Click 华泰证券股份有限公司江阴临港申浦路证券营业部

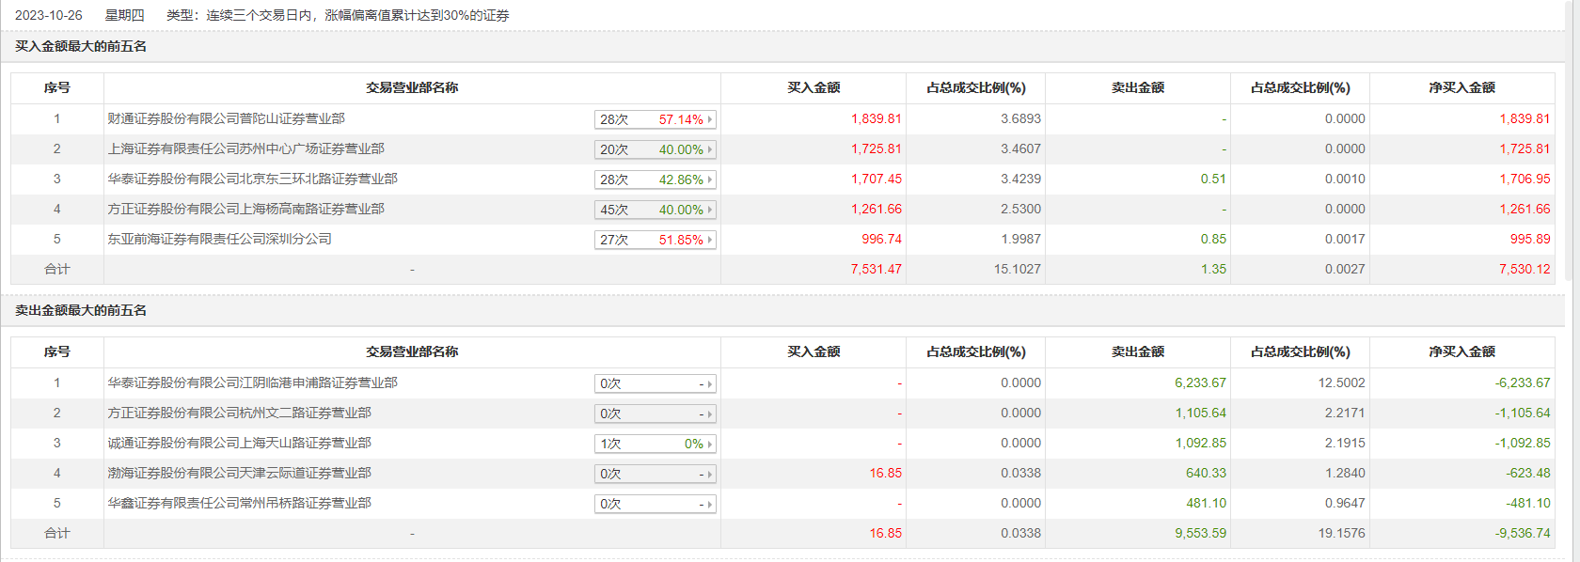point(252,382)
